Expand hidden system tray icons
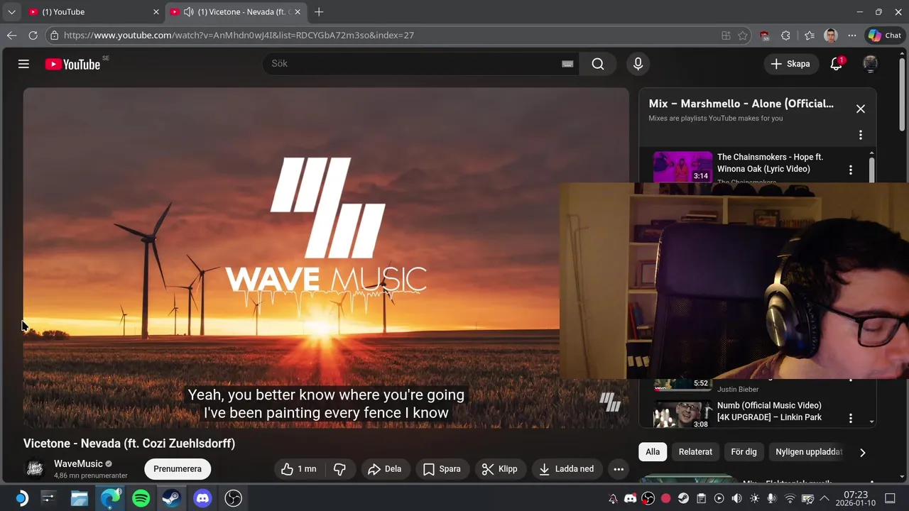Image resolution: width=909 pixels, height=511 pixels. [825, 499]
